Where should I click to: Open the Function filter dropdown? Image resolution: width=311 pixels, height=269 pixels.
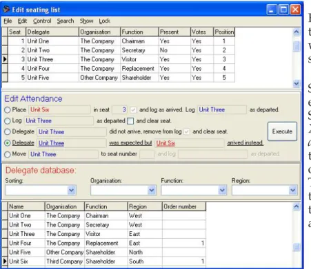coord(222,190)
